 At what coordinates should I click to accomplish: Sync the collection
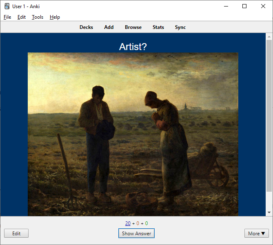pyautogui.click(x=180, y=27)
